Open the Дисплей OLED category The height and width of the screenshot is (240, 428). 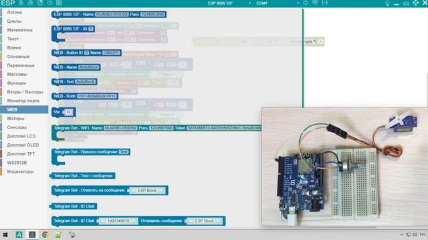23,145
